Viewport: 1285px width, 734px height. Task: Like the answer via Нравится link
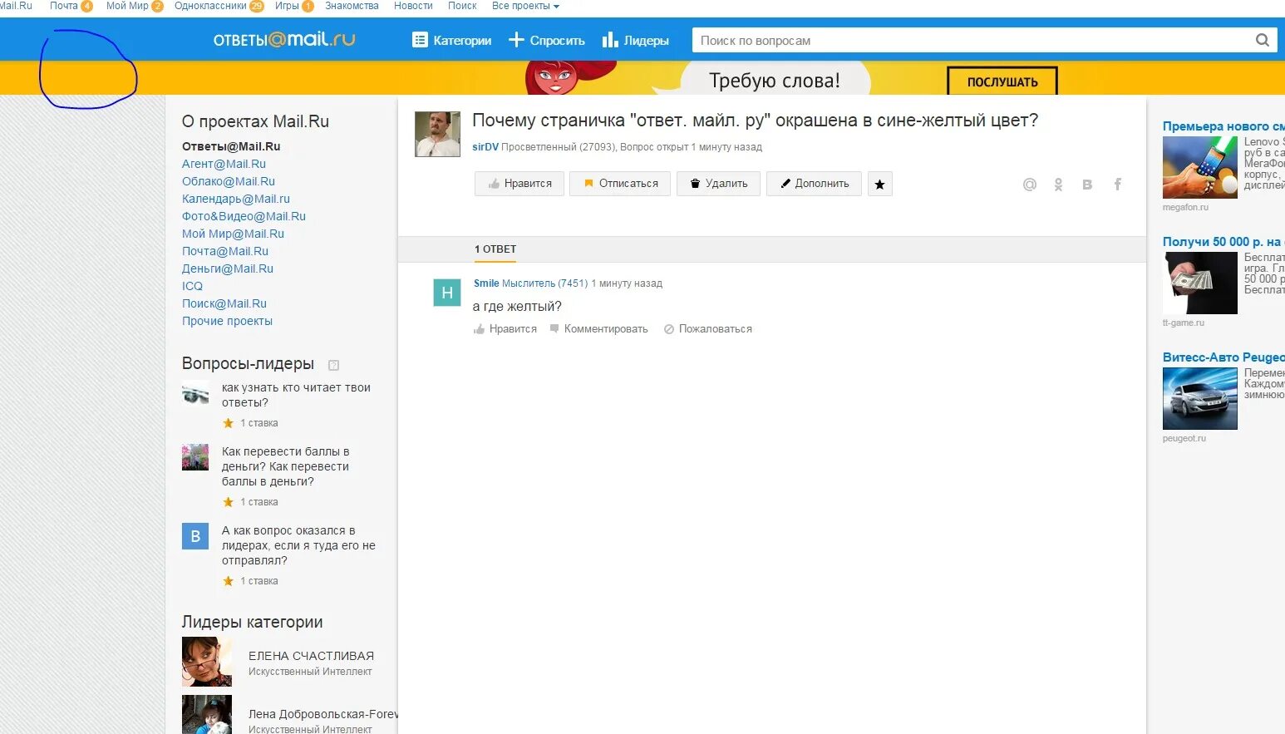(x=505, y=329)
